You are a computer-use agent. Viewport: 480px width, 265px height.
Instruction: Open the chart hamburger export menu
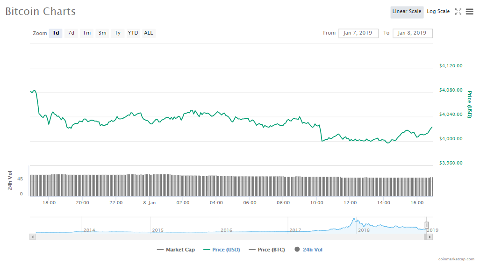470,12
